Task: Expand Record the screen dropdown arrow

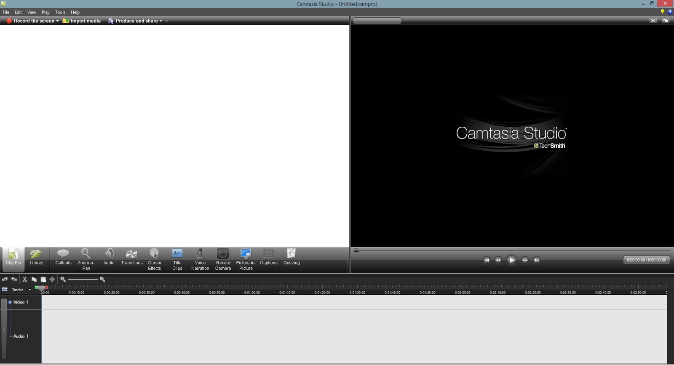Action: coord(57,21)
